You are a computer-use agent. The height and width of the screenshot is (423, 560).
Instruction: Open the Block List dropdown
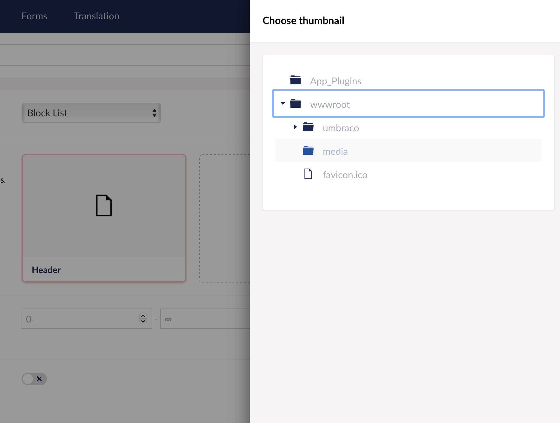(91, 113)
